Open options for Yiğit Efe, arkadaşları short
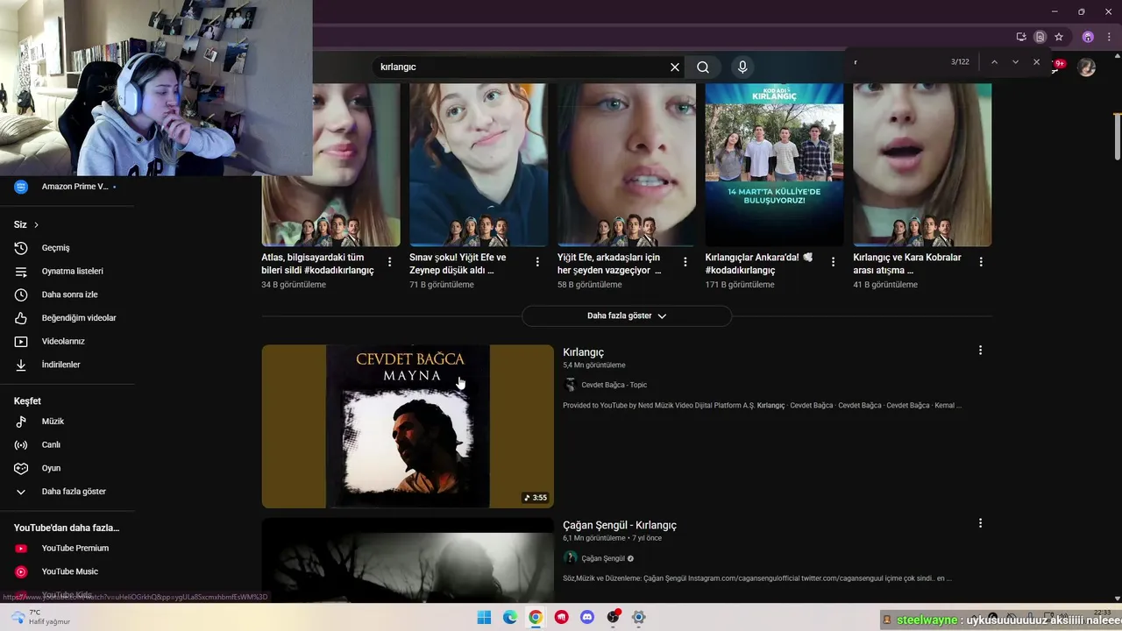 685,262
